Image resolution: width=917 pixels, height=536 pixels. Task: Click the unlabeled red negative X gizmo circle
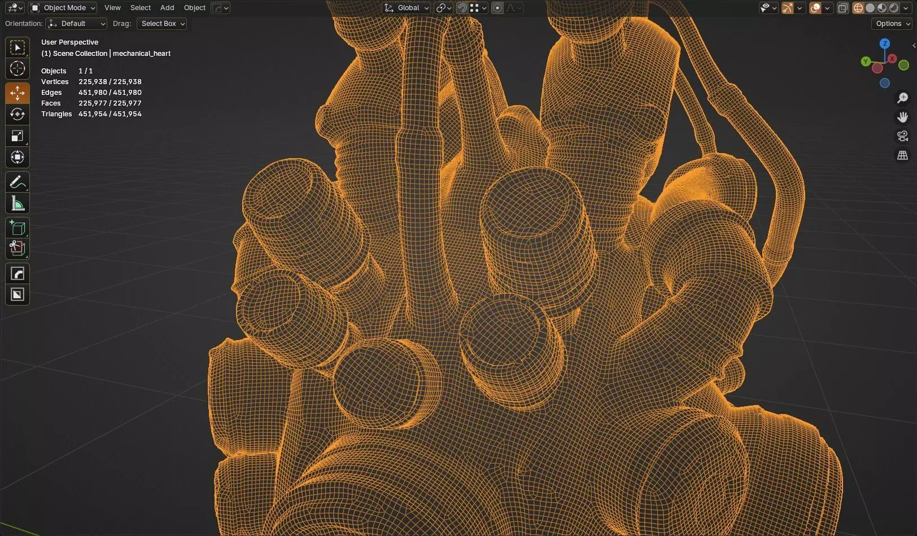coord(877,68)
